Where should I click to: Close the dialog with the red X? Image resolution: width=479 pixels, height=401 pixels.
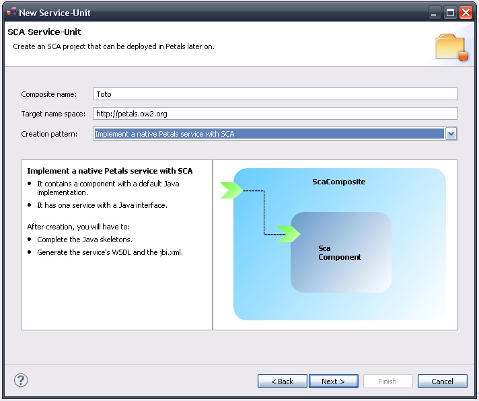pyautogui.click(x=466, y=12)
